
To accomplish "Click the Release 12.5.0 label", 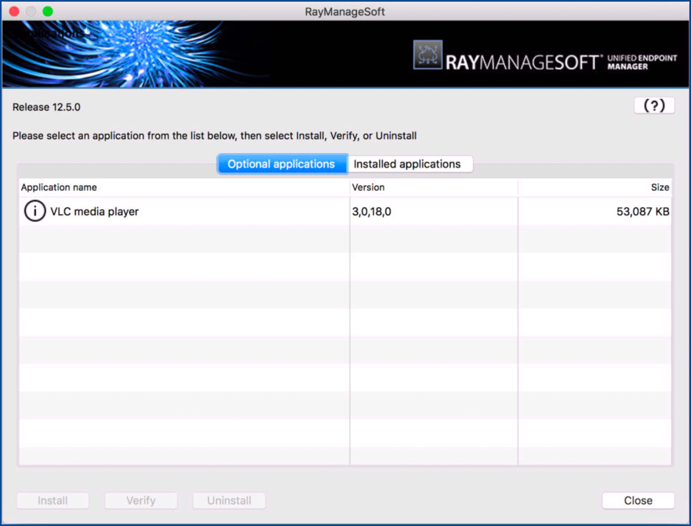I will pos(46,107).
